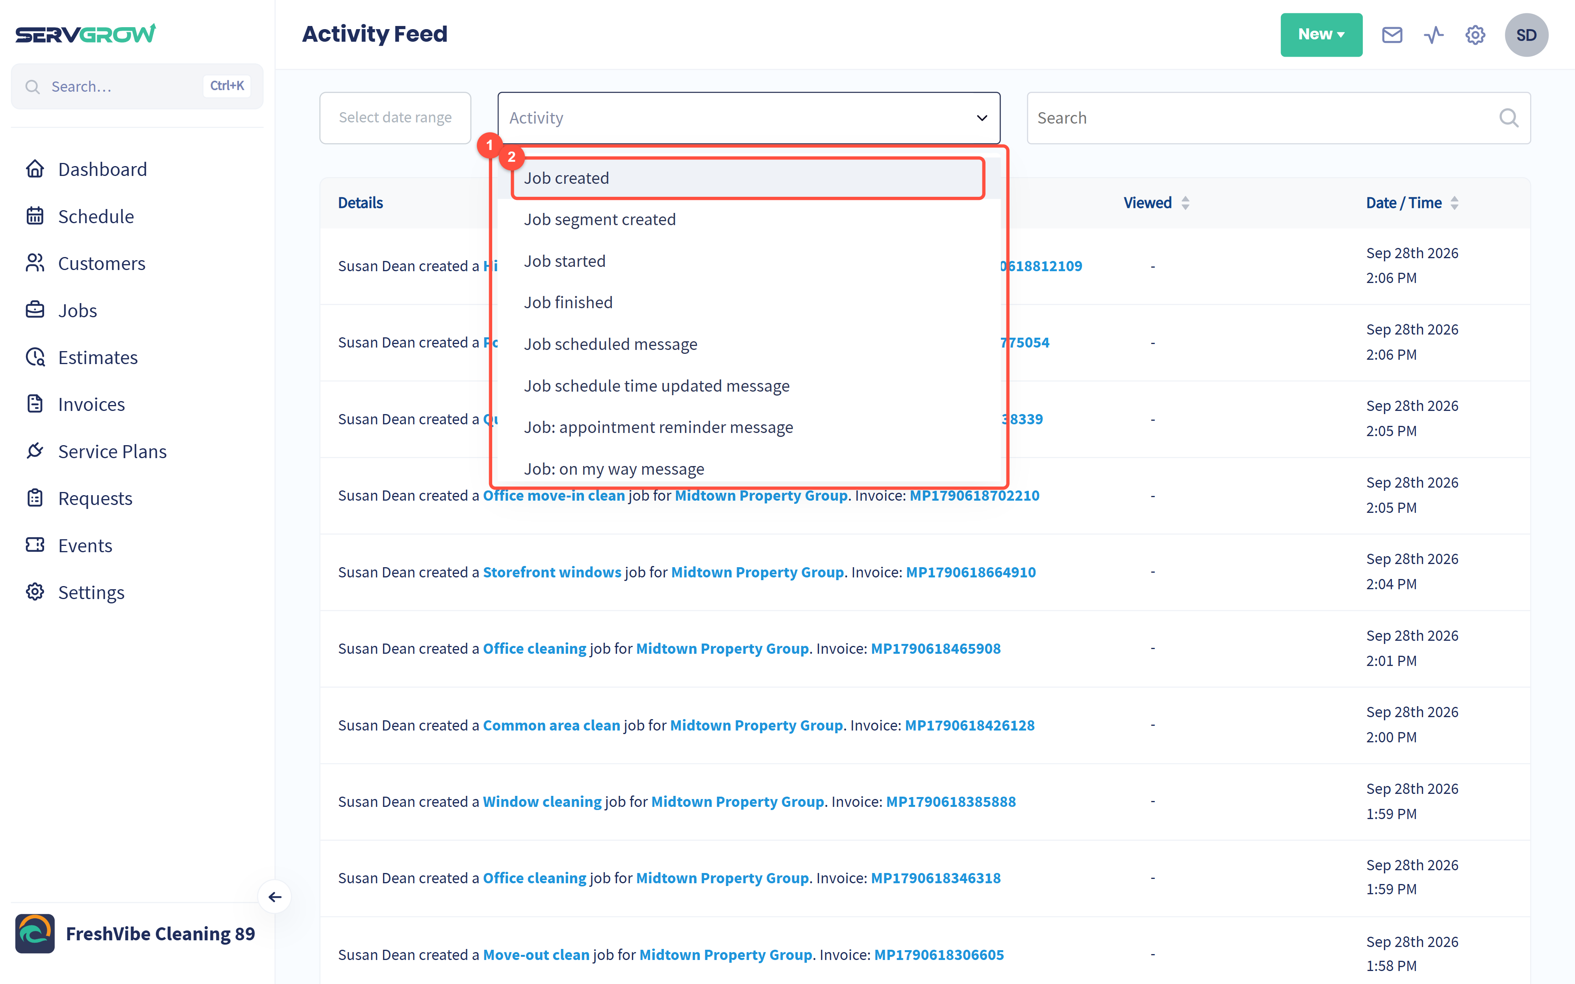
Task: Open the date range picker
Action: click(x=395, y=118)
